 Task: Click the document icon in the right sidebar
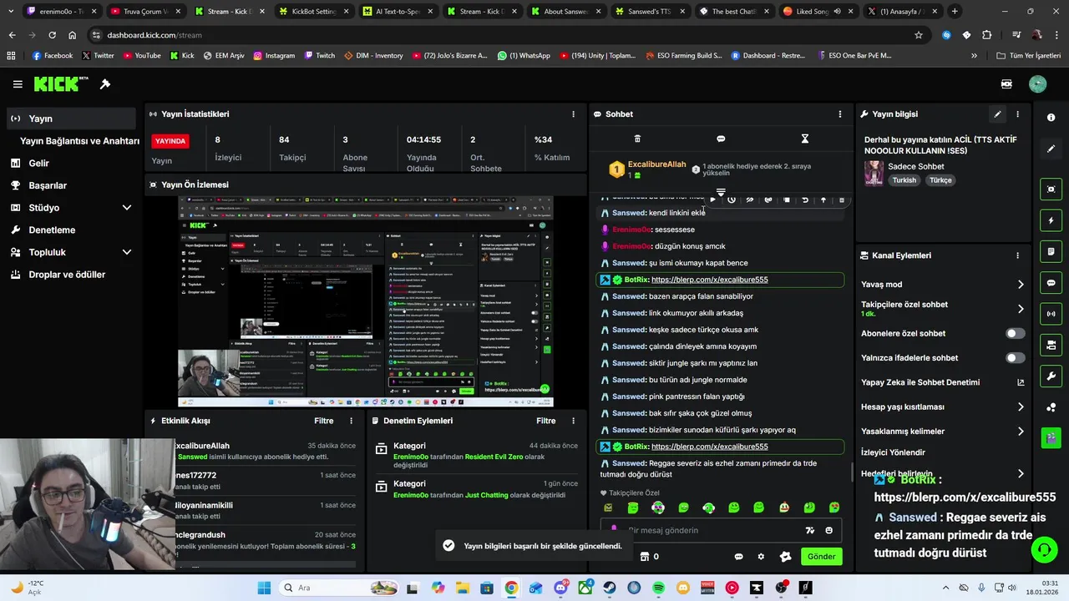click(1051, 251)
